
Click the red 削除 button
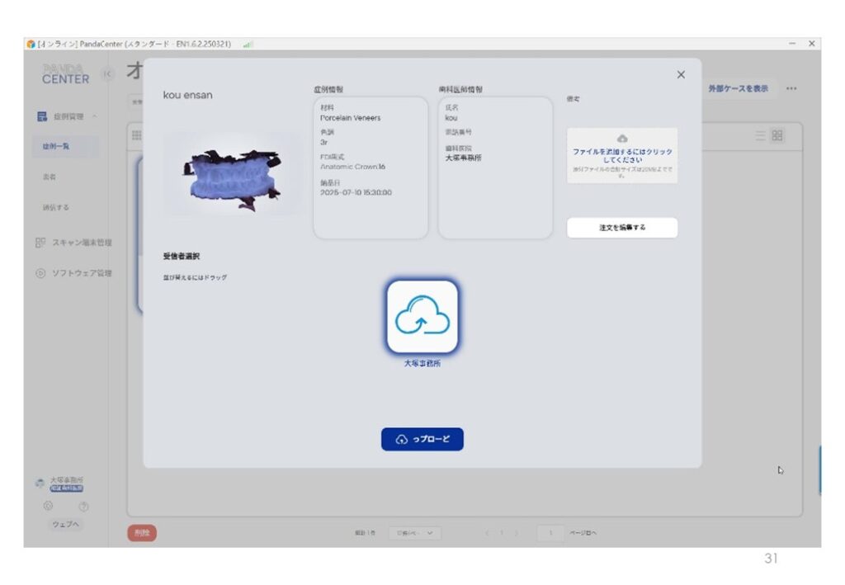tap(141, 533)
